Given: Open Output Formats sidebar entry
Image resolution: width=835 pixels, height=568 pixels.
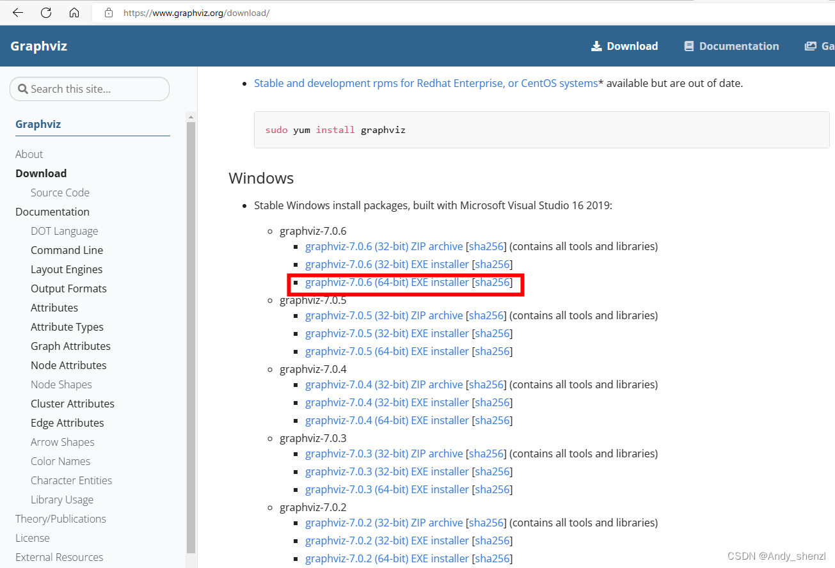Looking at the screenshot, I should coord(68,288).
